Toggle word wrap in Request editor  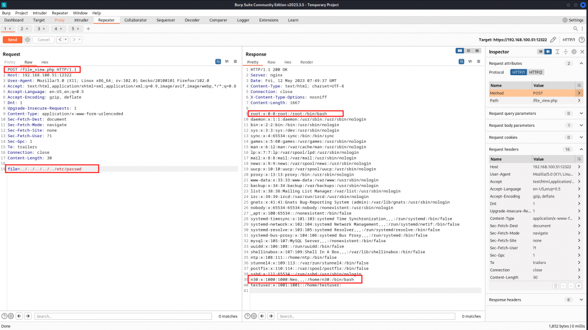tap(218, 61)
